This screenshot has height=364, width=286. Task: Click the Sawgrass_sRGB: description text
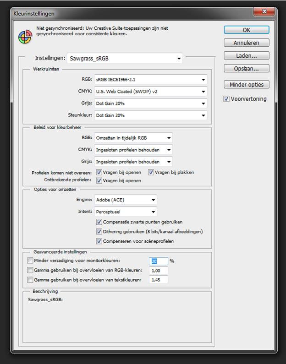[x=45, y=299]
